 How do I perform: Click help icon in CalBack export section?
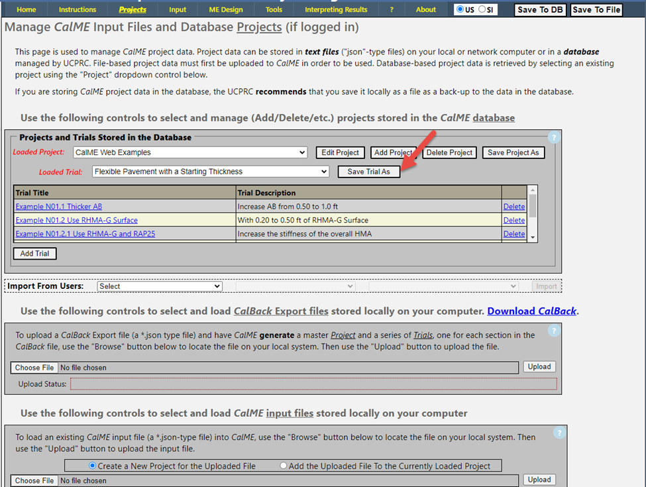[555, 331]
